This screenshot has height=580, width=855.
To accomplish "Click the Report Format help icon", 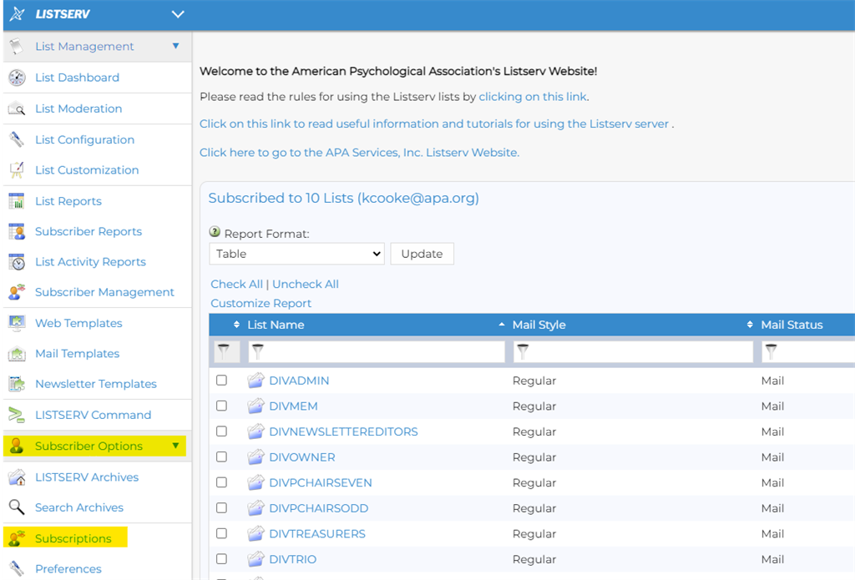I will pyautogui.click(x=215, y=232).
